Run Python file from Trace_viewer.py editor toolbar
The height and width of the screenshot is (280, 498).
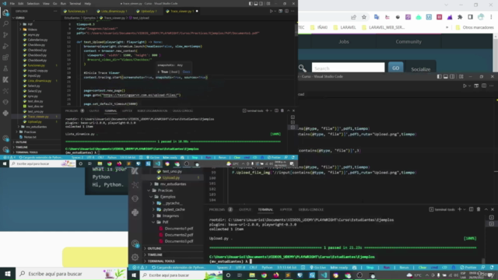pyautogui.click(x=272, y=11)
